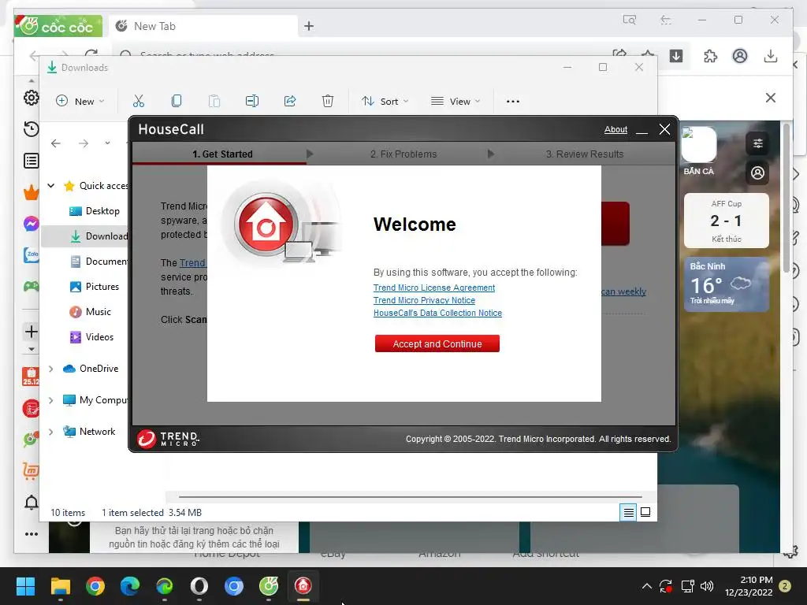
Task: Click the dark download arrow toolbar button
Action: (676, 56)
